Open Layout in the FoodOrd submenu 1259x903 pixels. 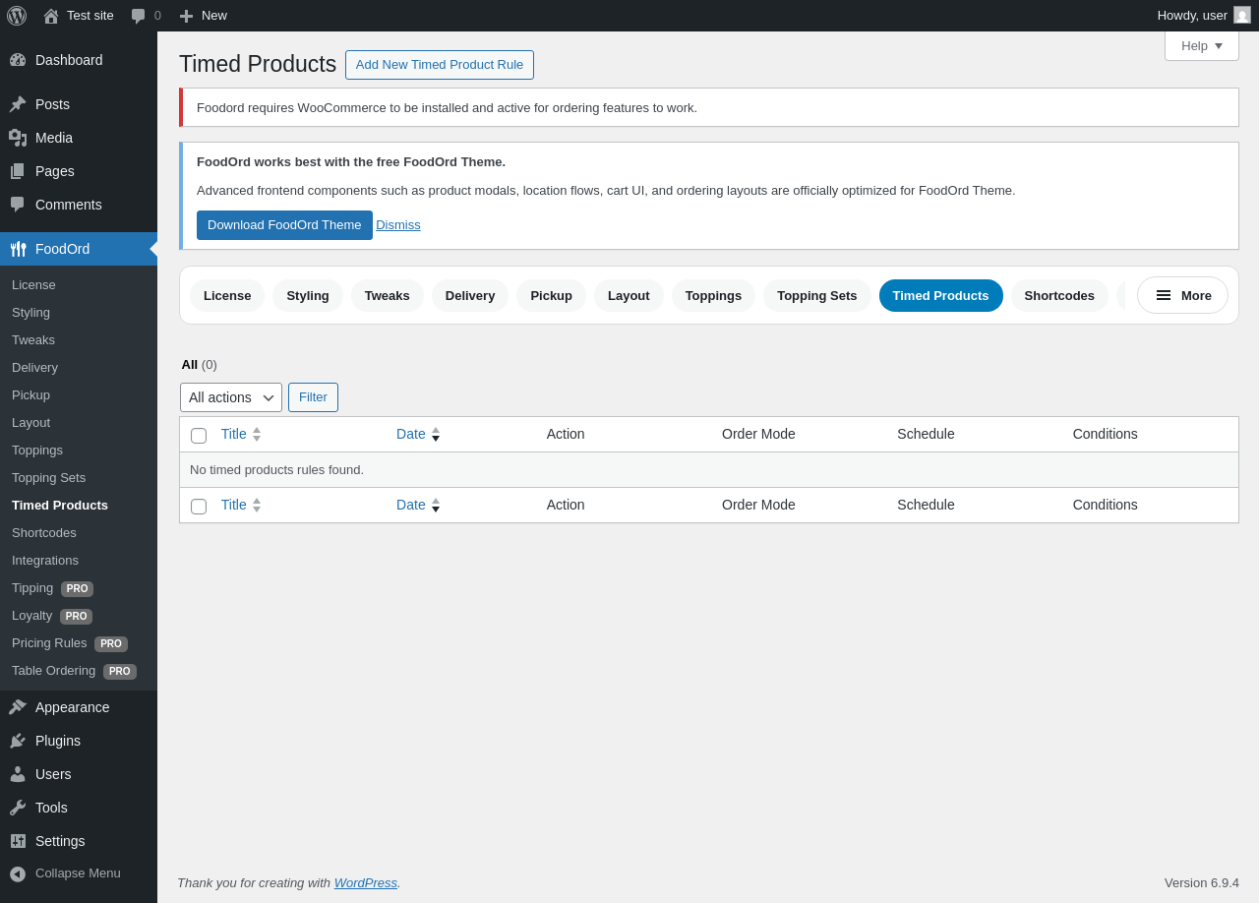tap(30, 423)
